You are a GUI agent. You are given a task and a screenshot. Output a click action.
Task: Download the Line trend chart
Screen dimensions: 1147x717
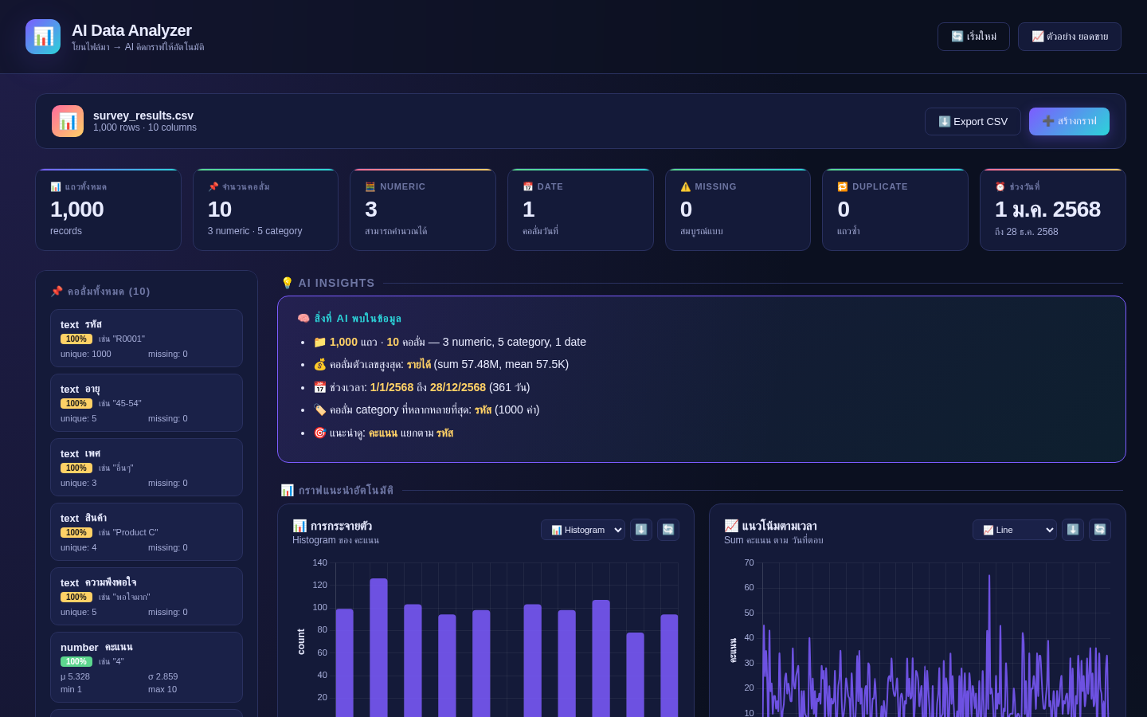tap(1073, 530)
